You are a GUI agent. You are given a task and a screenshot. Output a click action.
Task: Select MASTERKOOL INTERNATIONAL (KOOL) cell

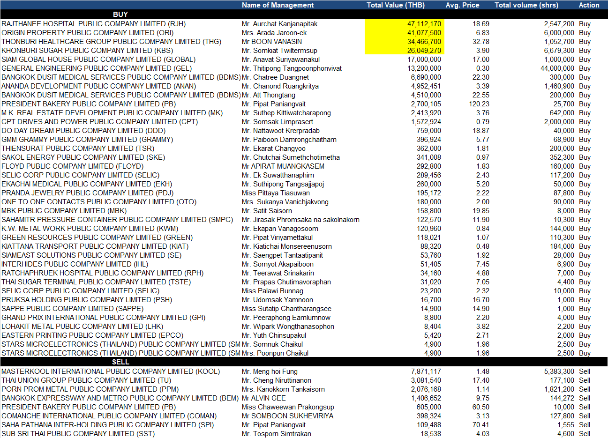tap(111, 371)
